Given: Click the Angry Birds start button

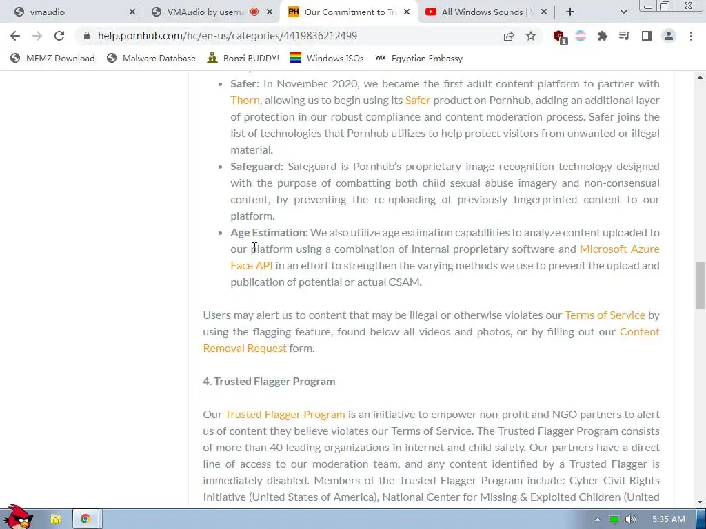Looking at the screenshot, I should 18,517.
